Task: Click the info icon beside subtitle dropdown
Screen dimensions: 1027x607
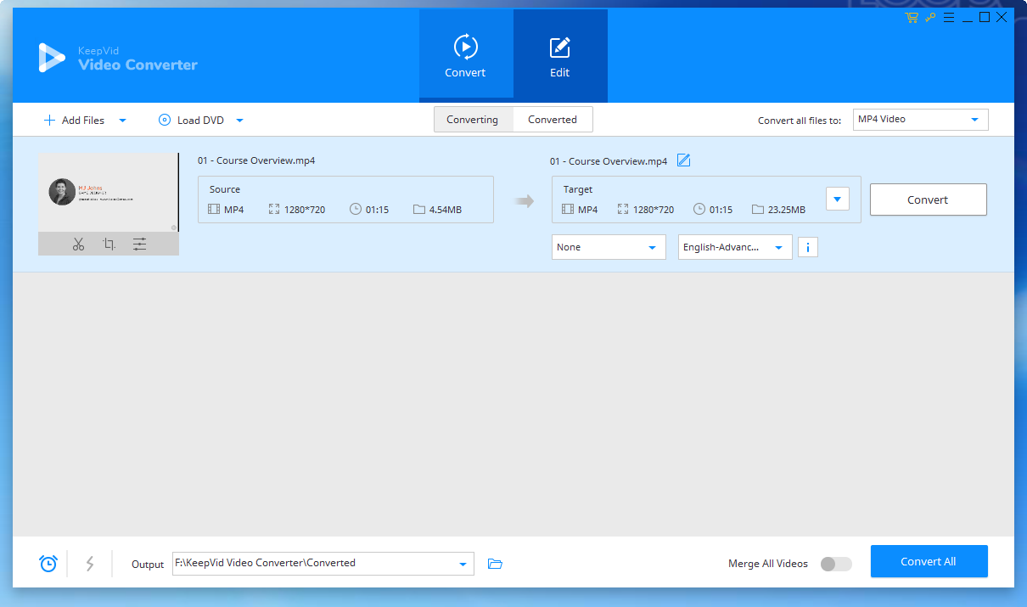Action: 807,247
